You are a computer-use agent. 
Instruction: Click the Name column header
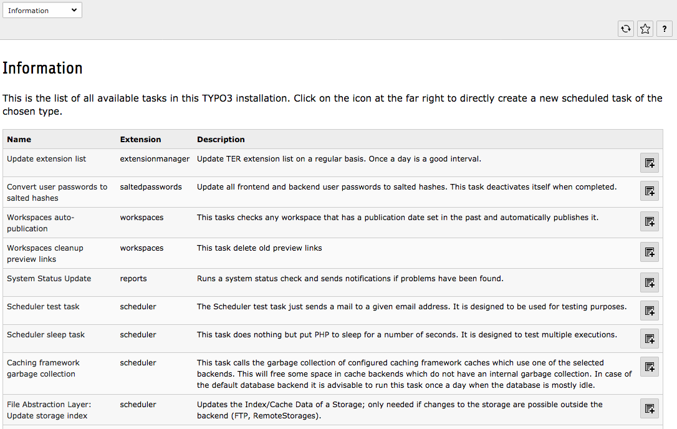coord(19,140)
